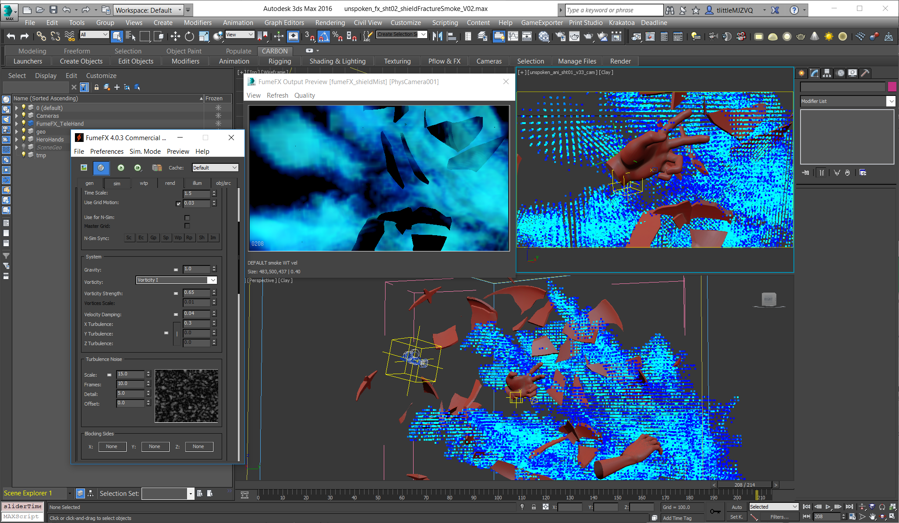The image size is (899, 523).
Task: Enable the Use for N-Sim checkbox
Action: click(187, 218)
